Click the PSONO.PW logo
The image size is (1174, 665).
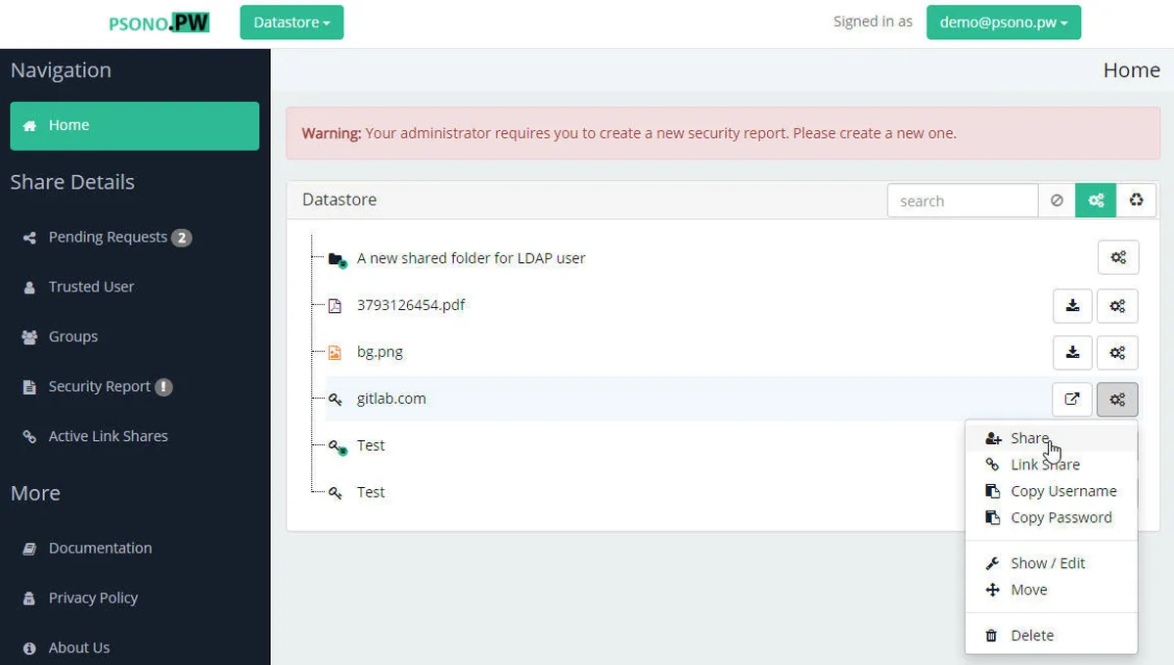(x=158, y=22)
